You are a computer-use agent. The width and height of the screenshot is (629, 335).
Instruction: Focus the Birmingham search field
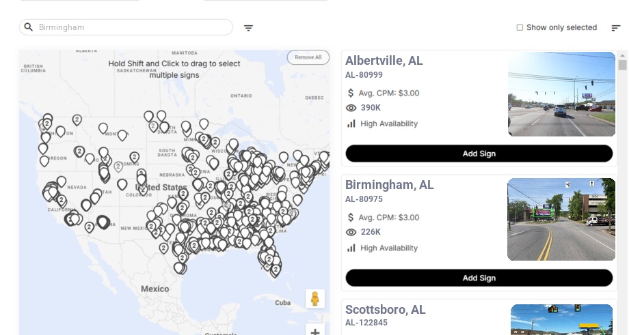tap(126, 27)
